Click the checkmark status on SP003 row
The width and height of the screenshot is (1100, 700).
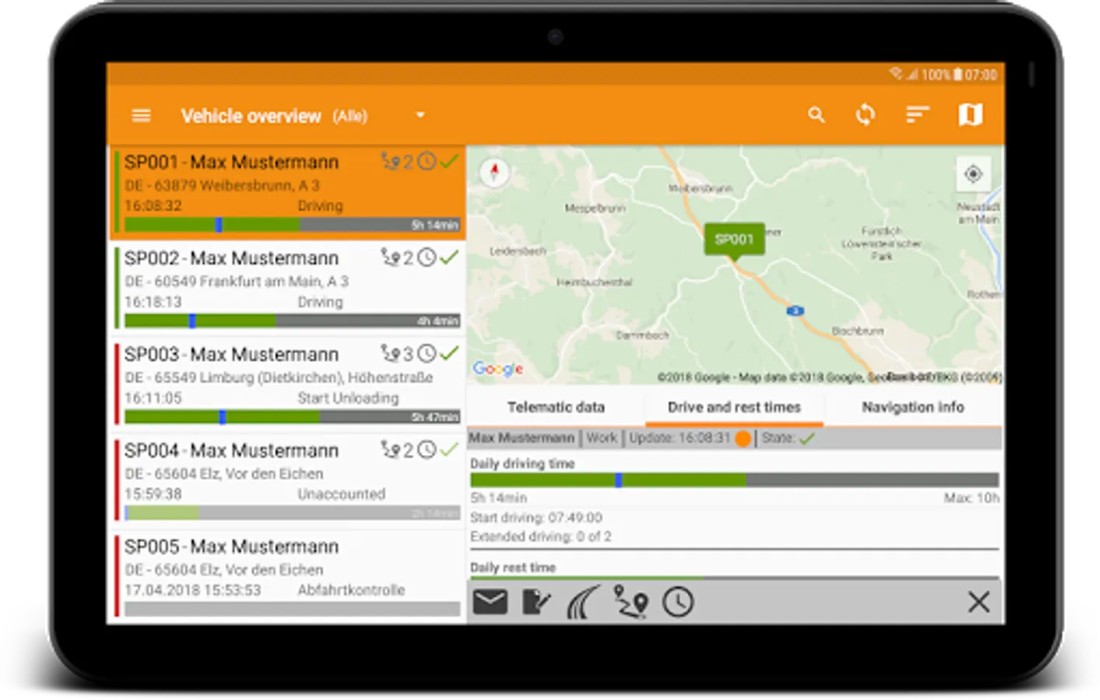[449, 354]
